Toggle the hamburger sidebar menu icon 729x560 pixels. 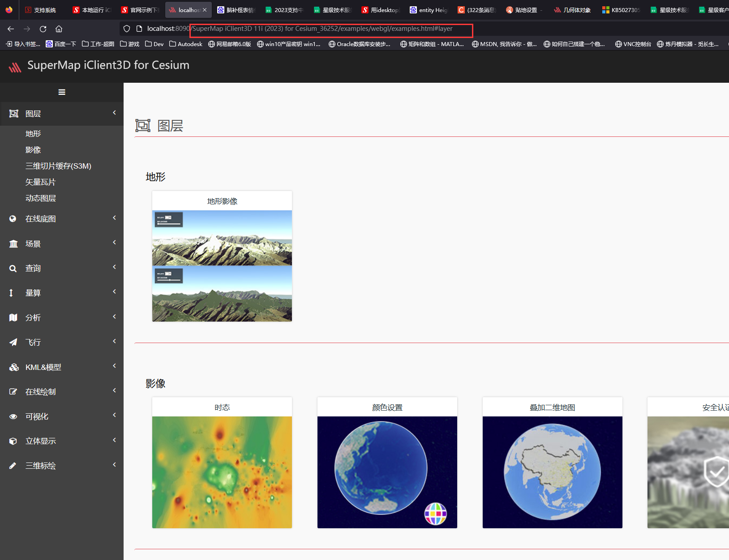click(62, 92)
